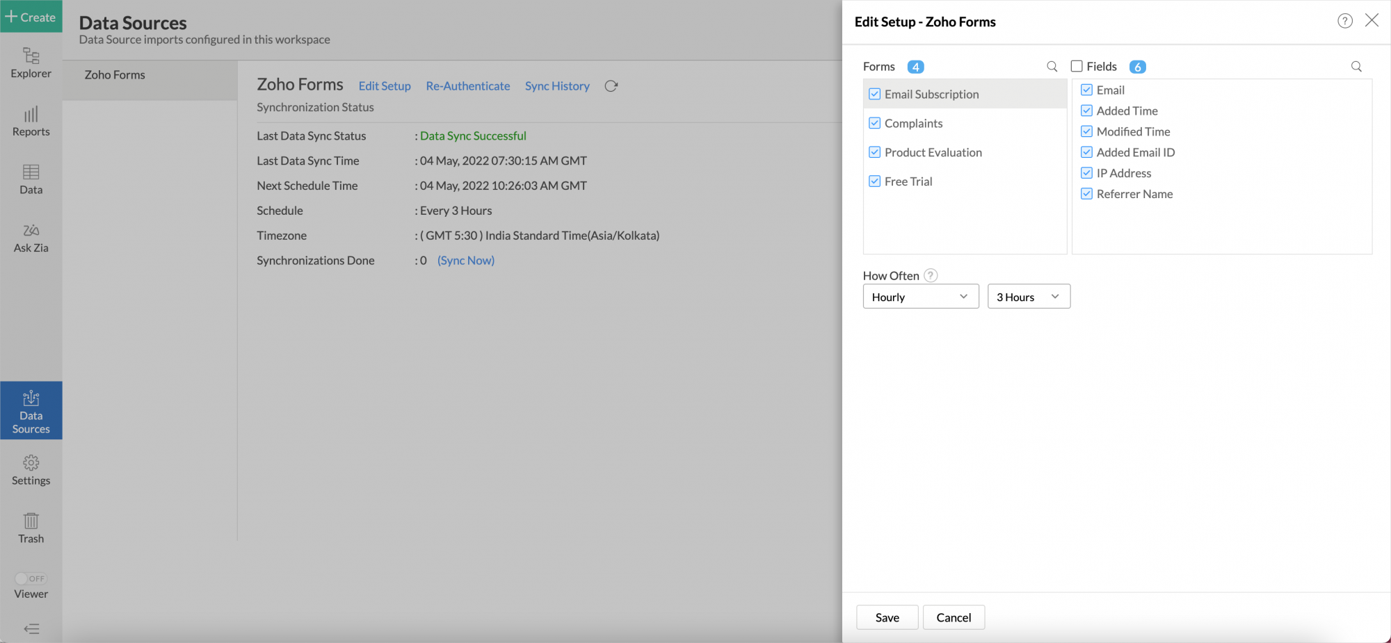Uncheck the Product Evaluation form checkbox
This screenshot has width=1391, height=643.
pyautogui.click(x=875, y=152)
